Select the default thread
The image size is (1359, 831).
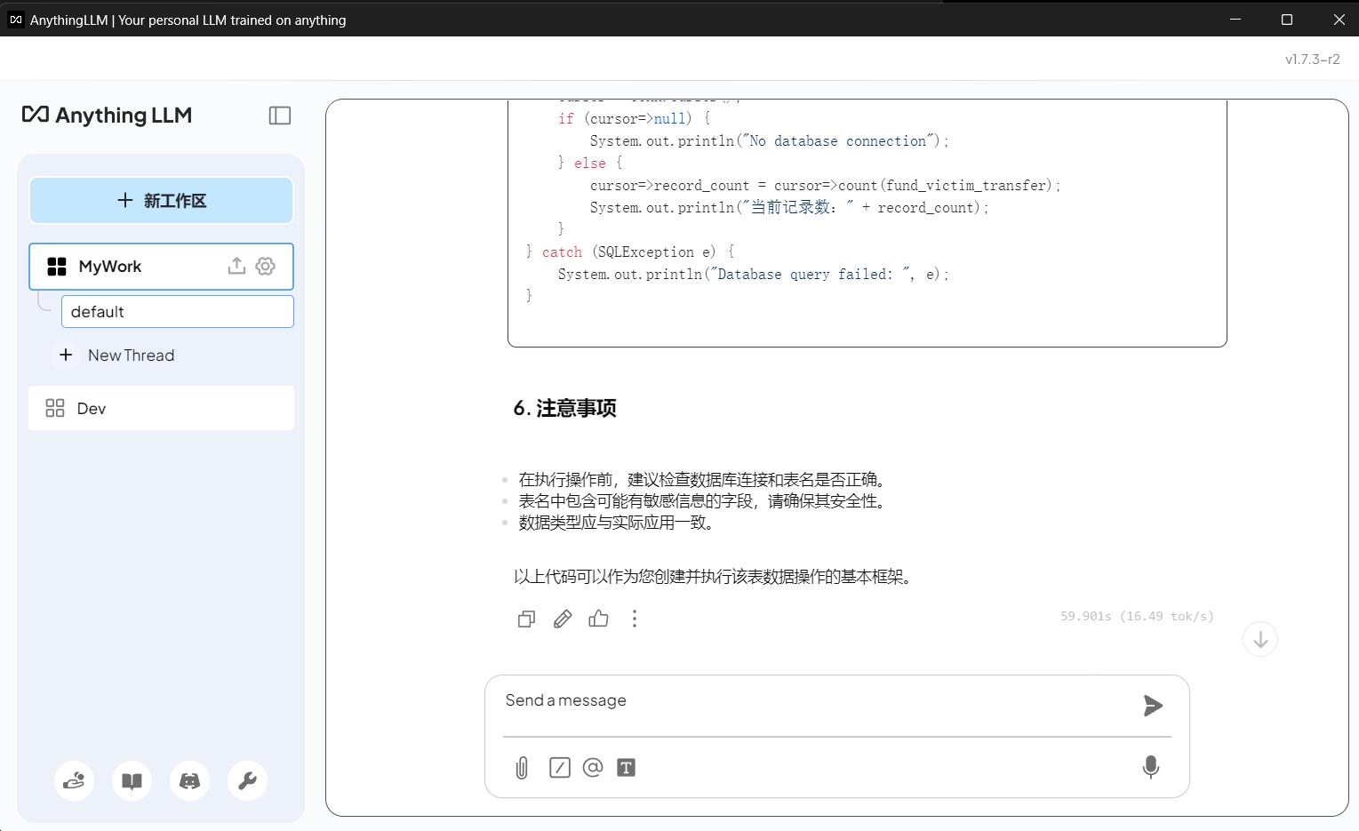pos(177,312)
